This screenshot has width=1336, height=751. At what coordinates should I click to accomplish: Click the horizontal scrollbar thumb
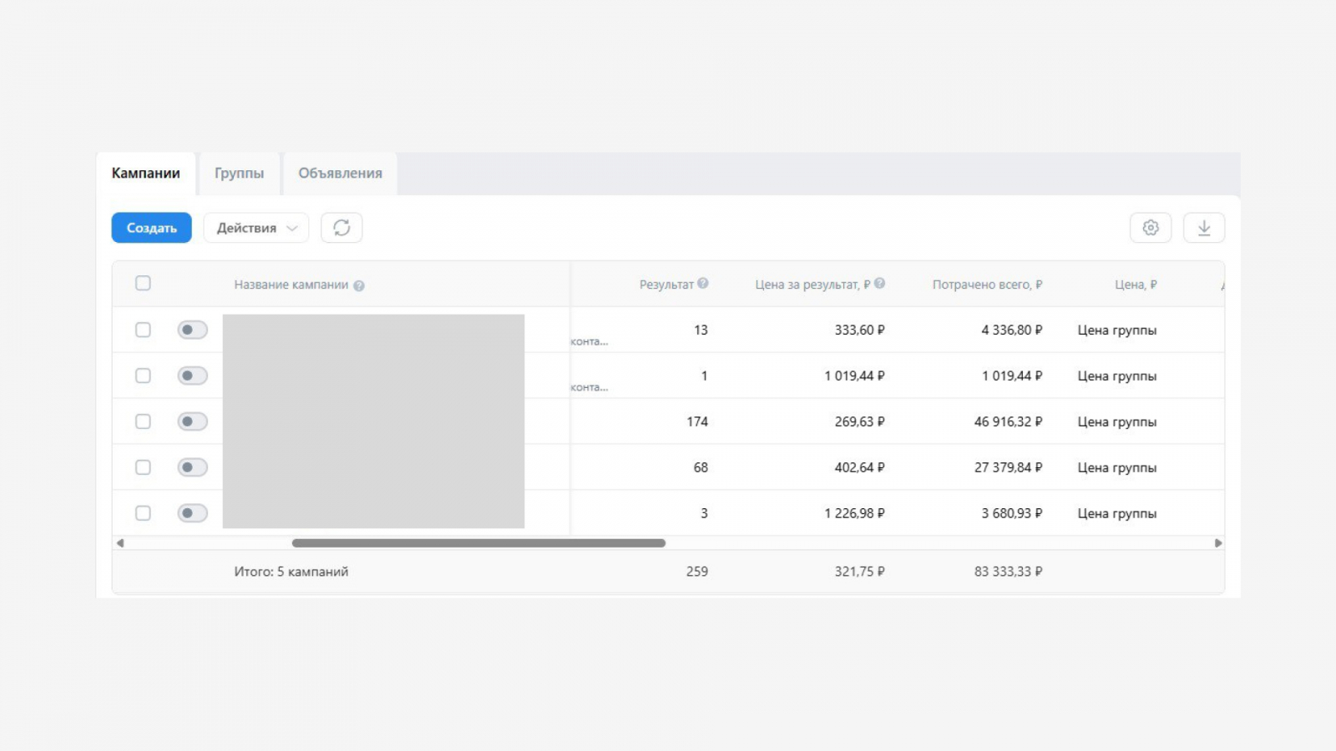pyautogui.click(x=478, y=543)
